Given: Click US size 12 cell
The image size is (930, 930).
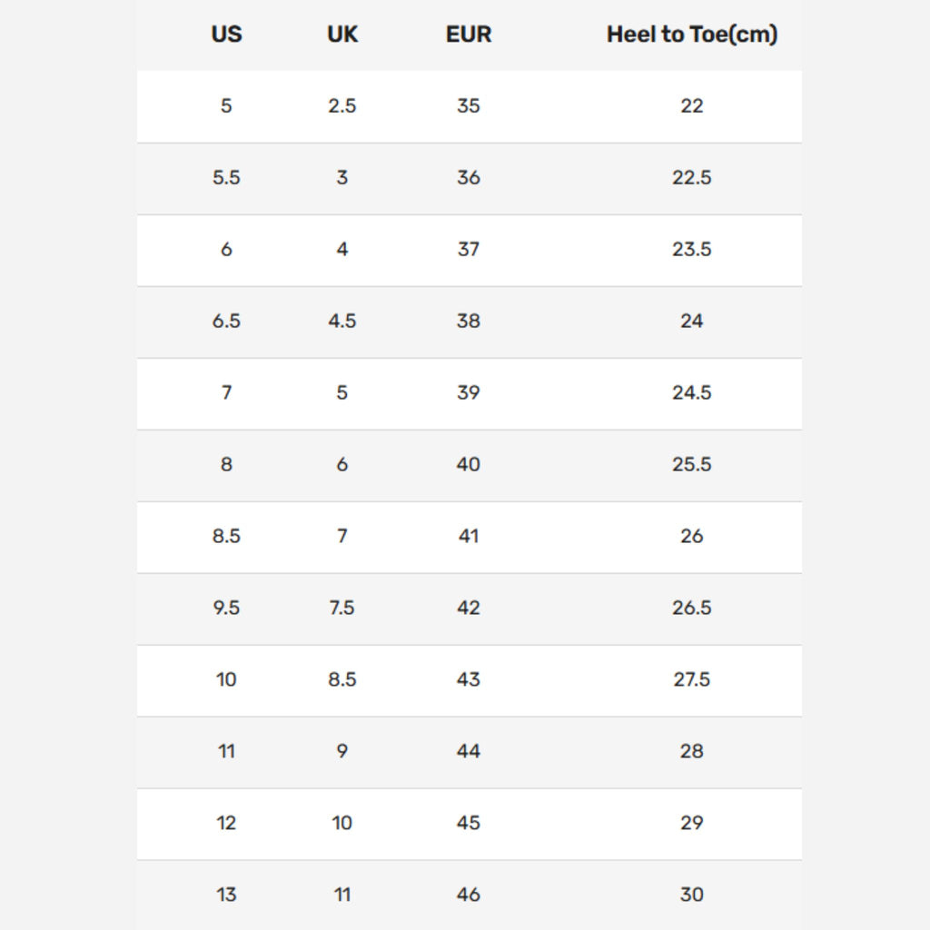Looking at the screenshot, I should [226, 824].
